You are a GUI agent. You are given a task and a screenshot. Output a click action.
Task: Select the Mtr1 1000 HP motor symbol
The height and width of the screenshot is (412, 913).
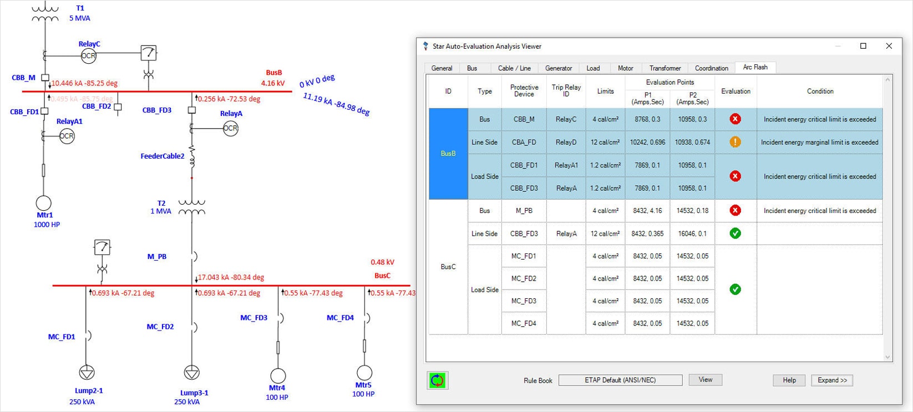tap(44, 203)
